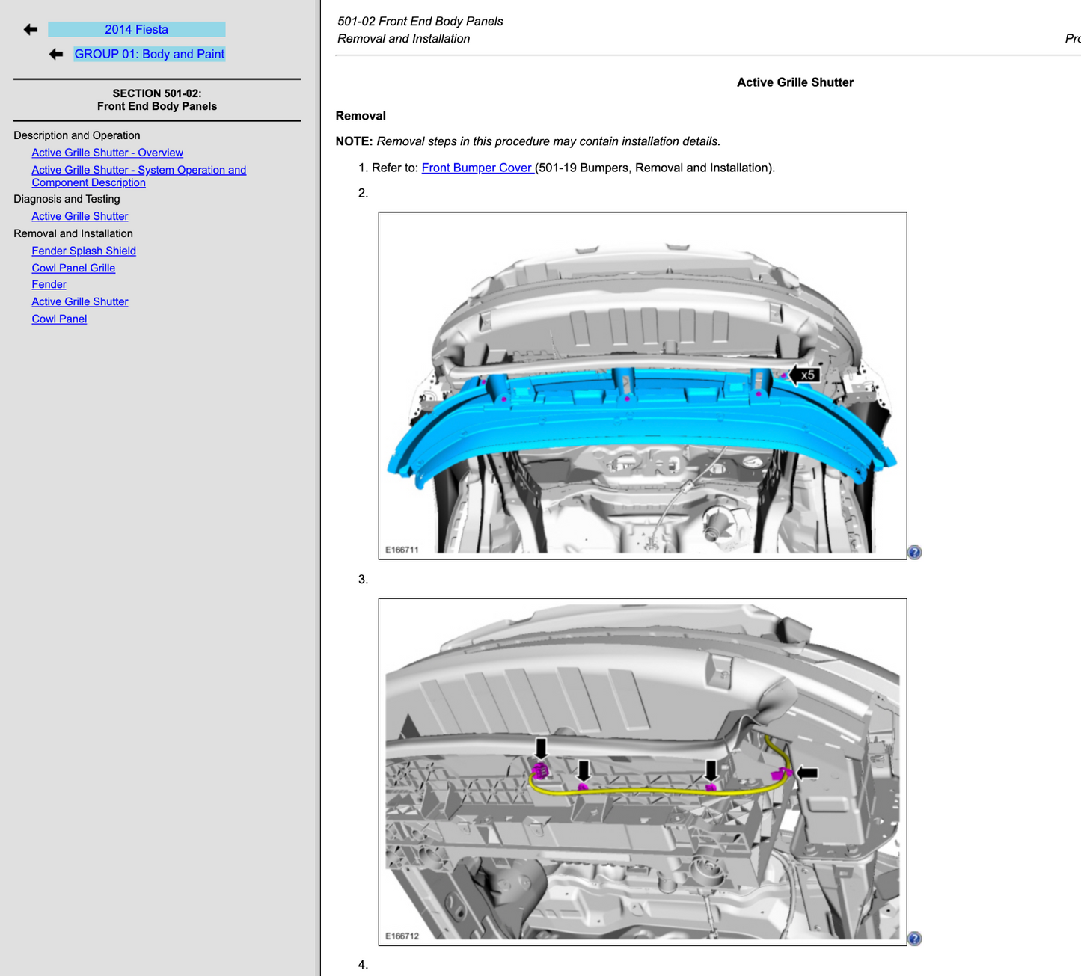Open the Fender procedure link
This screenshot has width=1081, height=976.
[49, 284]
